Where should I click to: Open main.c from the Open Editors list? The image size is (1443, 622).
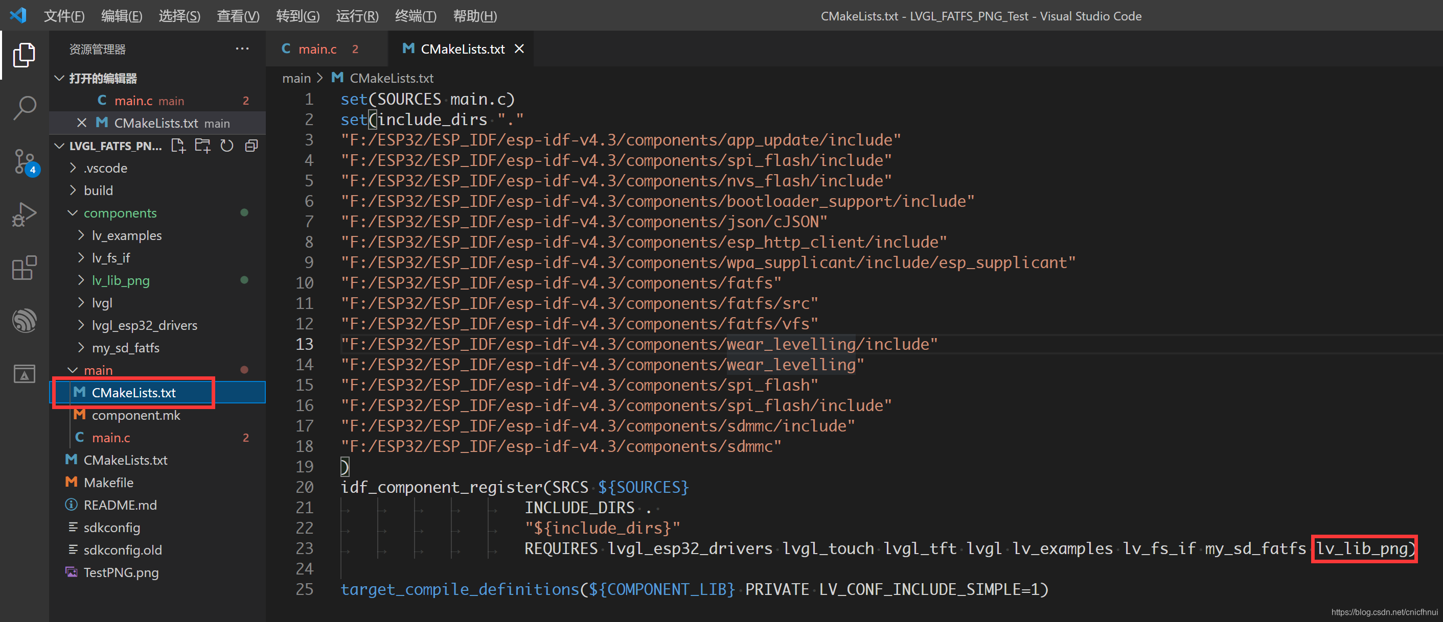pyautogui.click(x=157, y=100)
